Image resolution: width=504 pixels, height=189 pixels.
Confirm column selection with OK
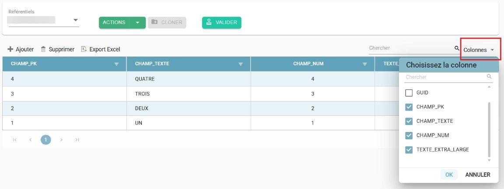click(449, 175)
